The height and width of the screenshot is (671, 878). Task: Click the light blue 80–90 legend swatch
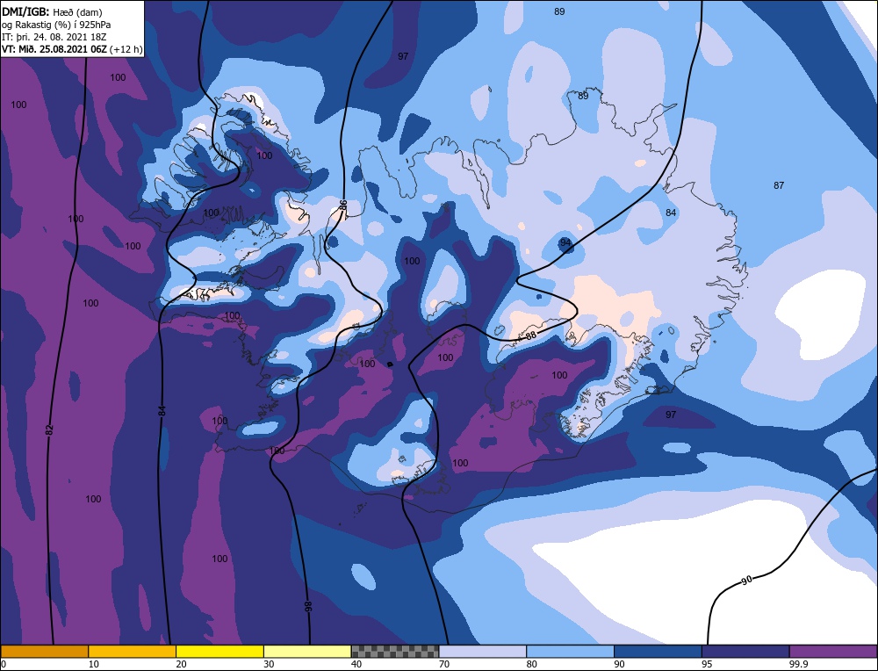point(570,651)
